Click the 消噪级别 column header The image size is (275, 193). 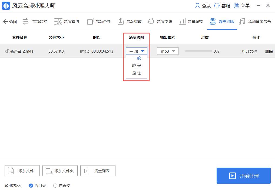(x=137, y=37)
